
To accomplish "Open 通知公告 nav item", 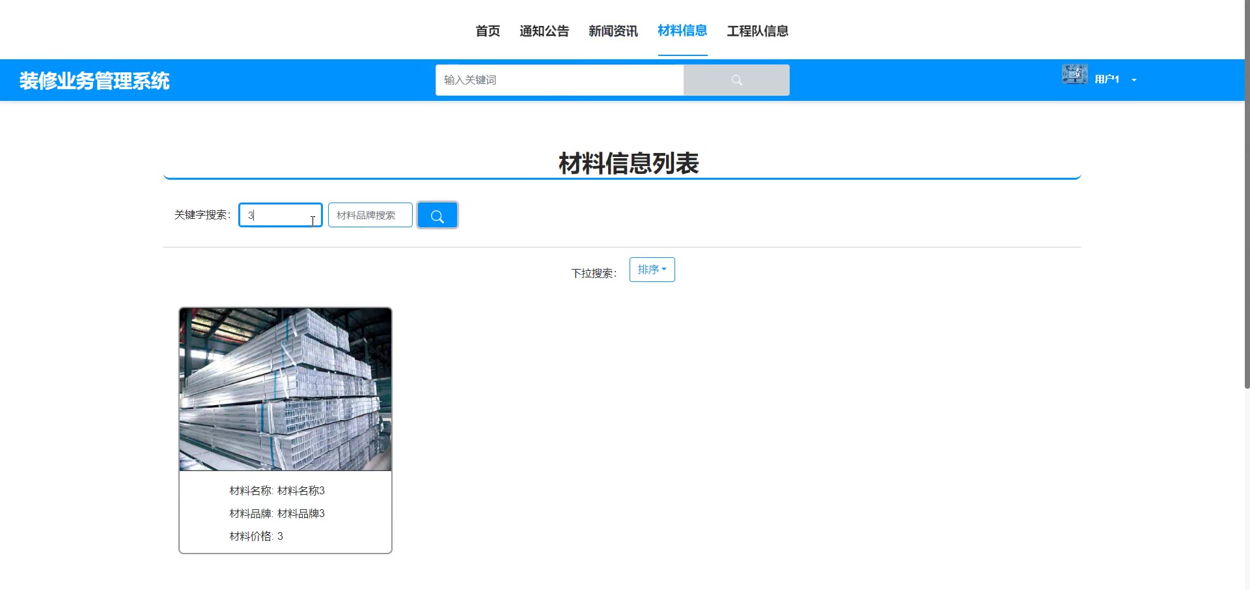I will [x=544, y=31].
